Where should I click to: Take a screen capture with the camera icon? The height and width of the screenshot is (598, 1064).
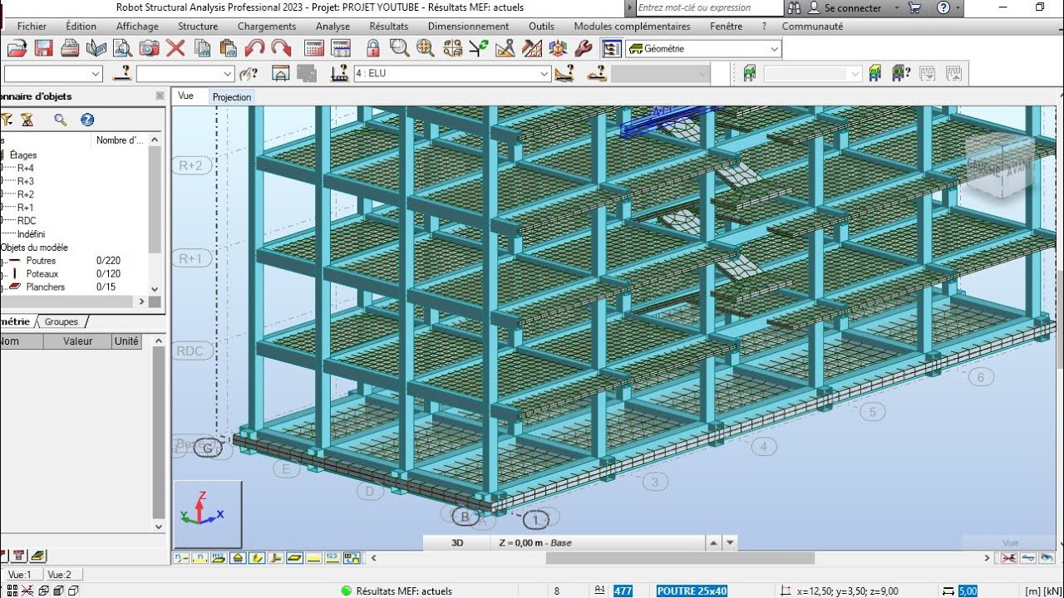[x=149, y=48]
